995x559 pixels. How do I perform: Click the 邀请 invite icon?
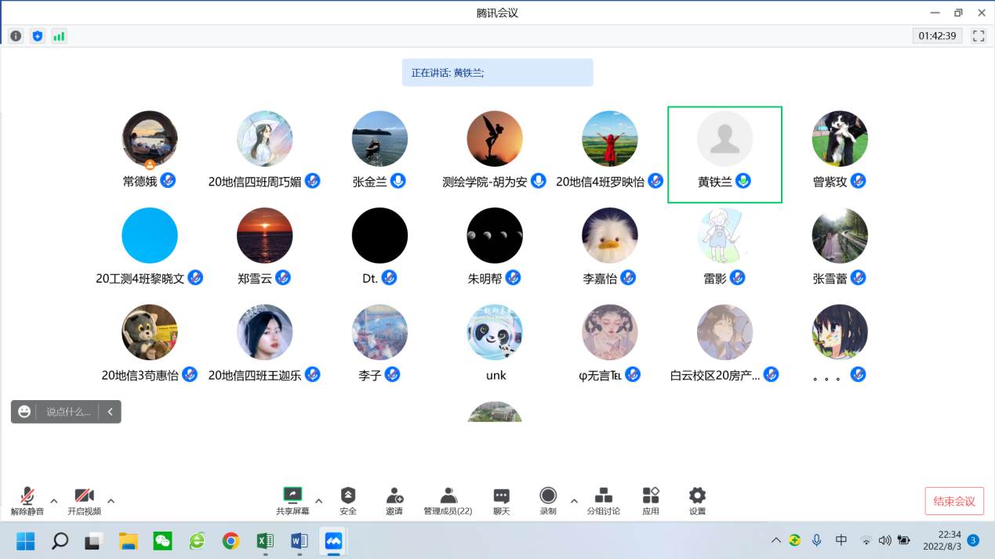(394, 500)
